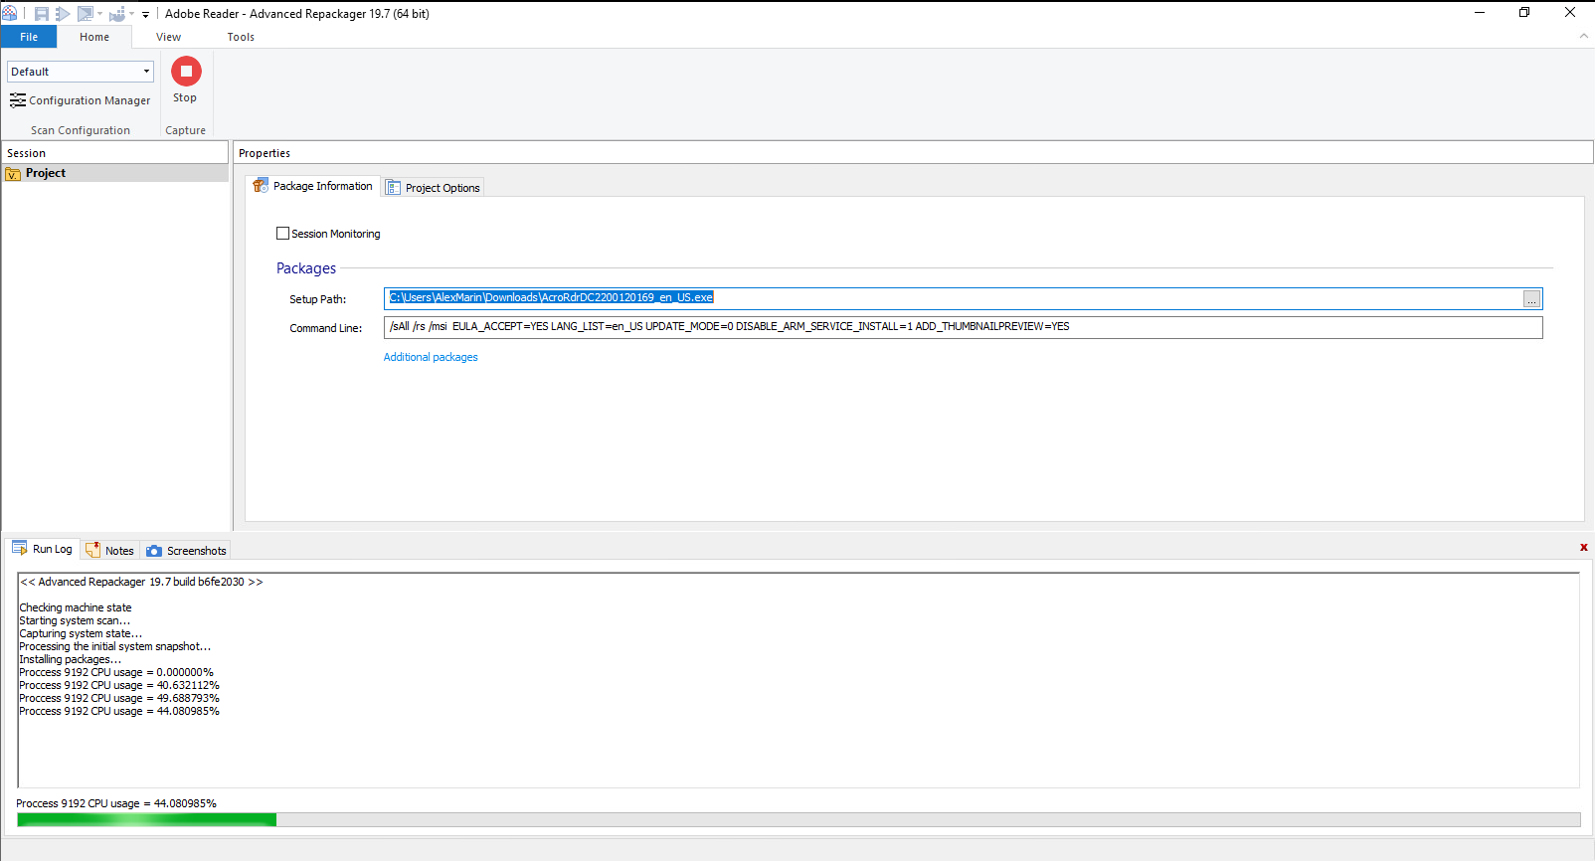Screen dimensions: 1595x861
Task: Switch to the Home ribbon tab
Action: point(94,37)
